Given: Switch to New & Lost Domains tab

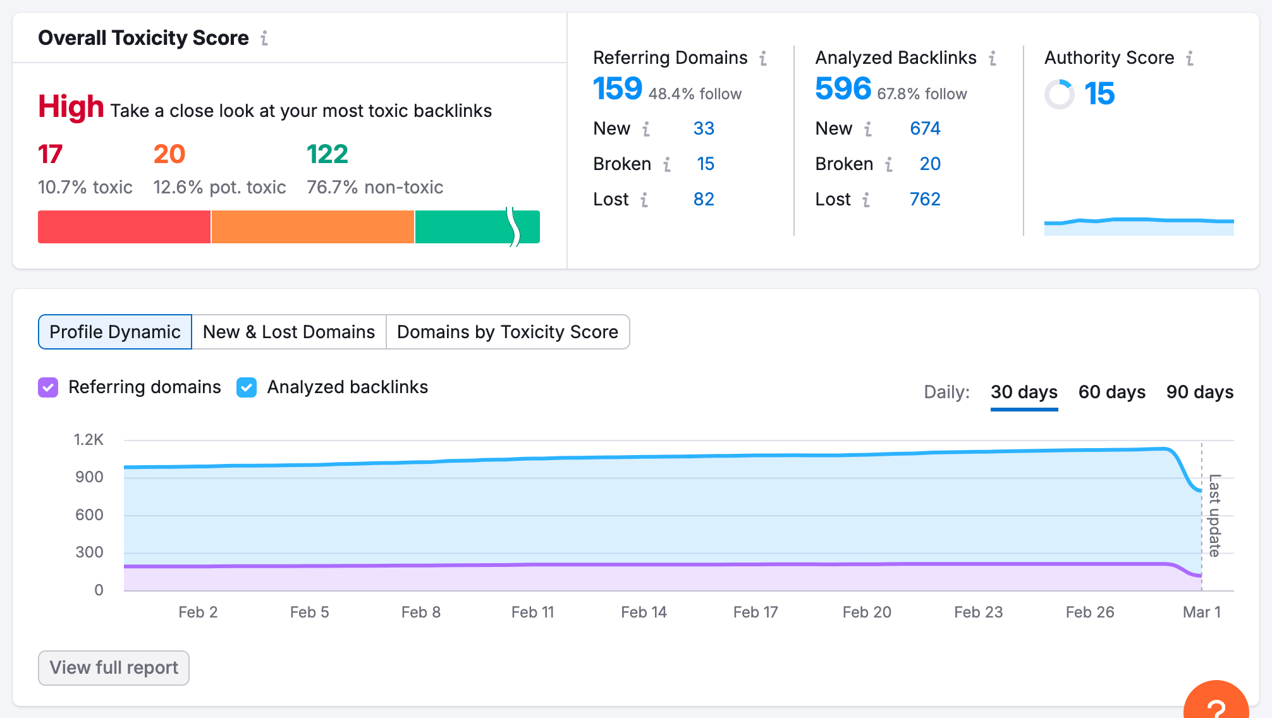Looking at the screenshot, I should 289,332.
